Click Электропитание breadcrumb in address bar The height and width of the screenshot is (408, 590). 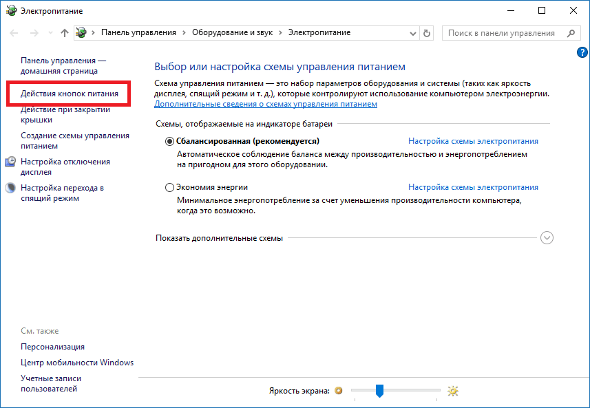tap(319, 33)
